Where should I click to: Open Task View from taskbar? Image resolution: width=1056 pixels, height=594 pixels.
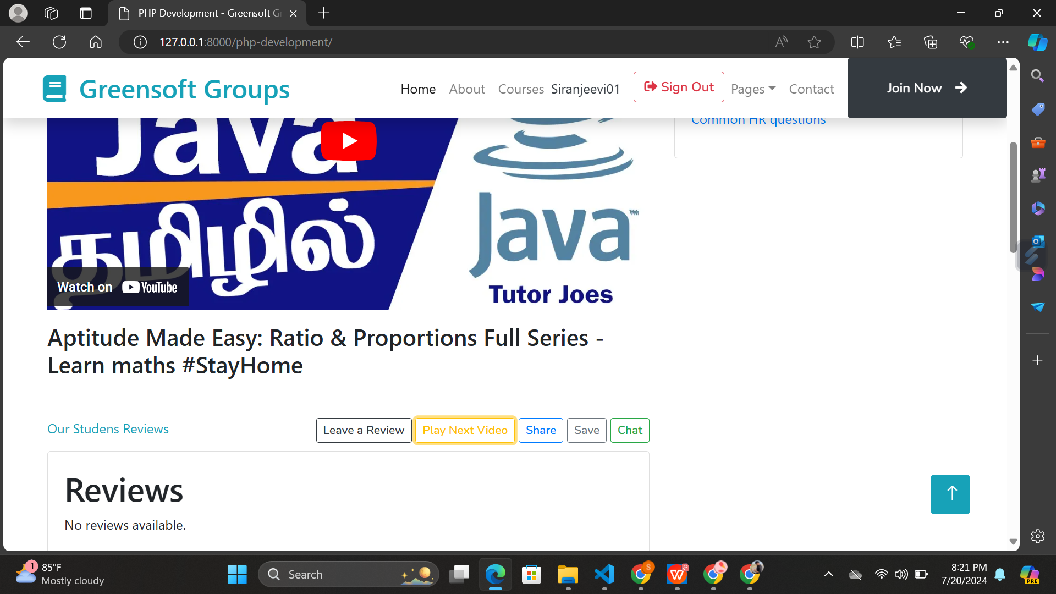pos(459,574)
